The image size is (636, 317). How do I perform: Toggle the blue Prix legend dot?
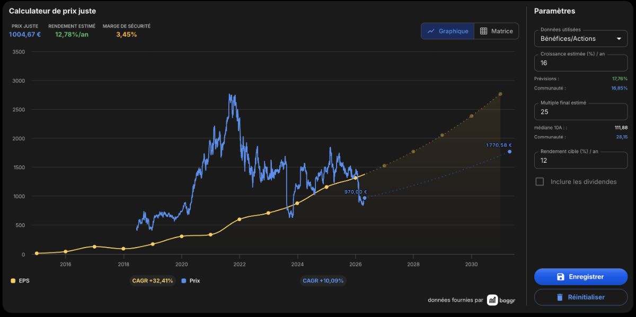pos(184,280)
